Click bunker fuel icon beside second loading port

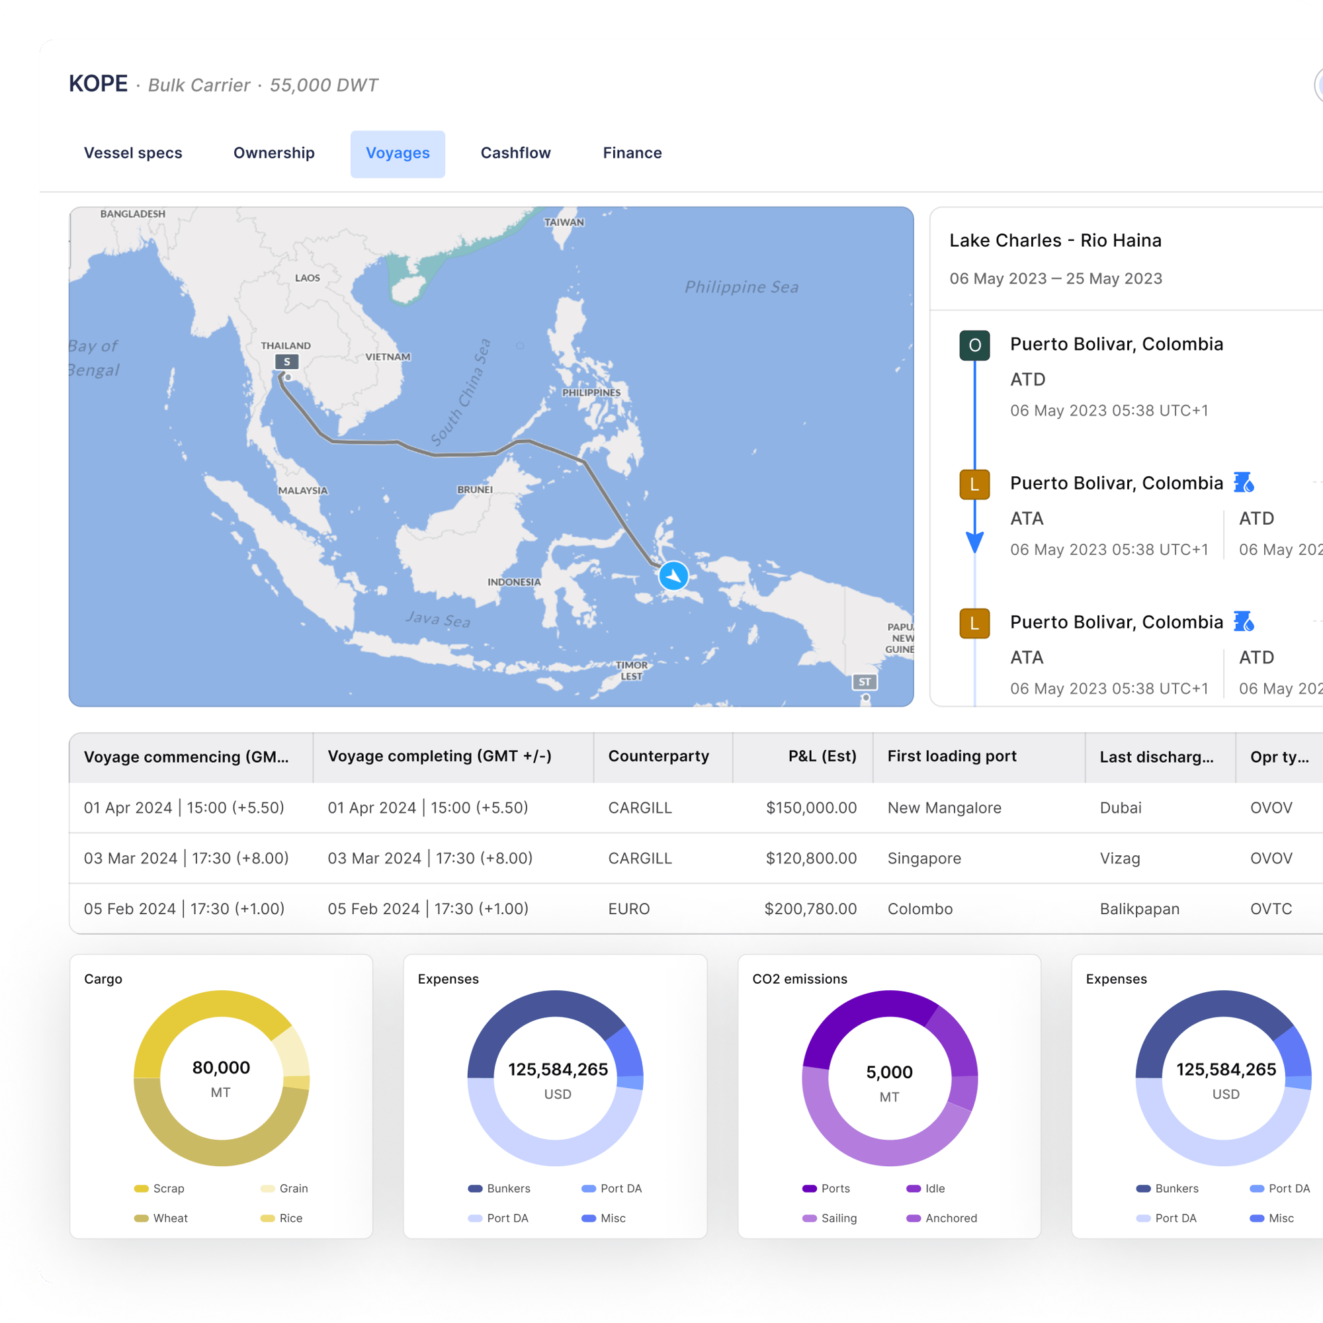1244,622
